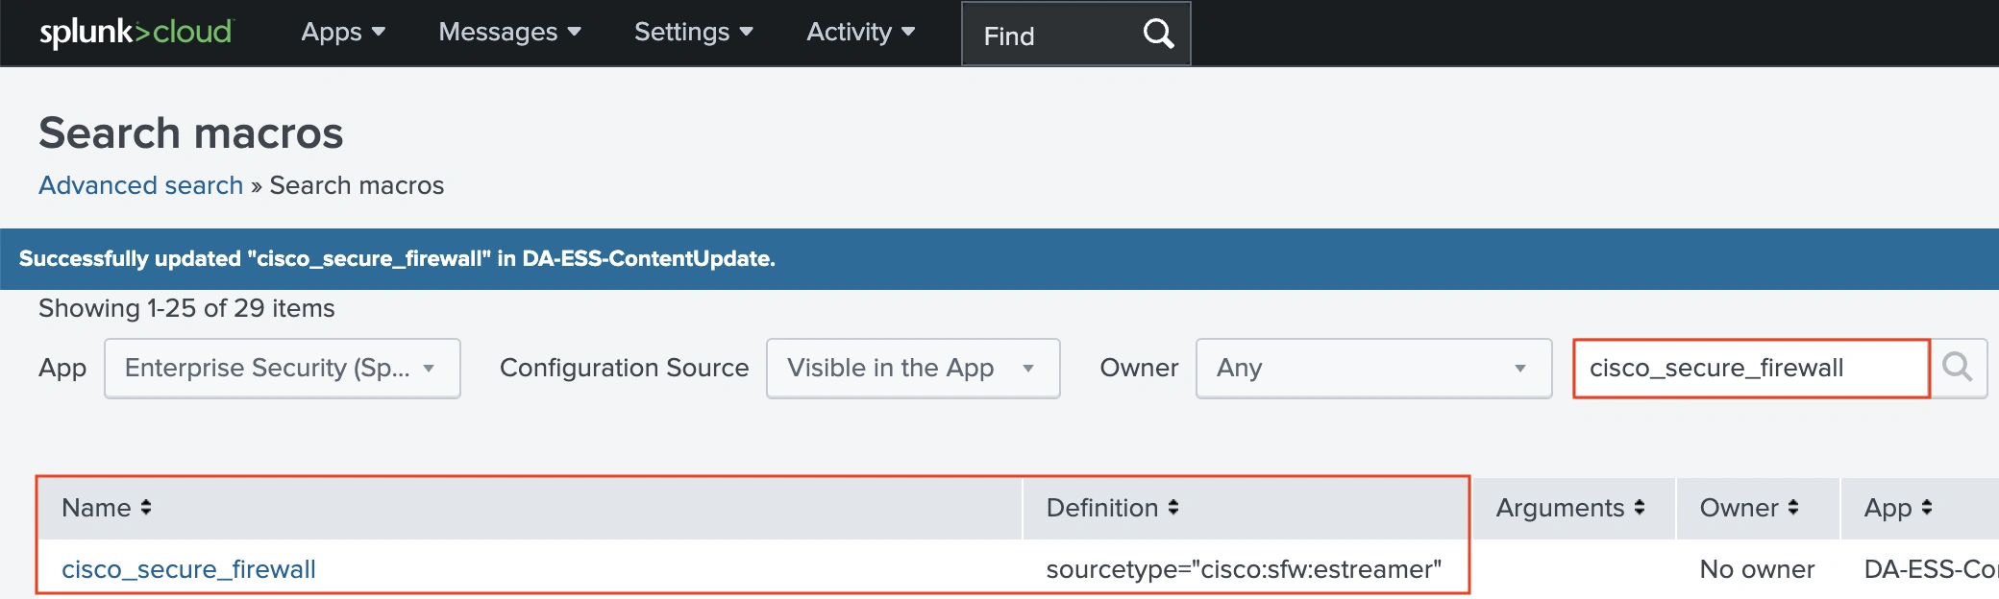Screen dimensions: 1999x599
Task: Expand the App filter dropdown
Action: tap(283, 369)
